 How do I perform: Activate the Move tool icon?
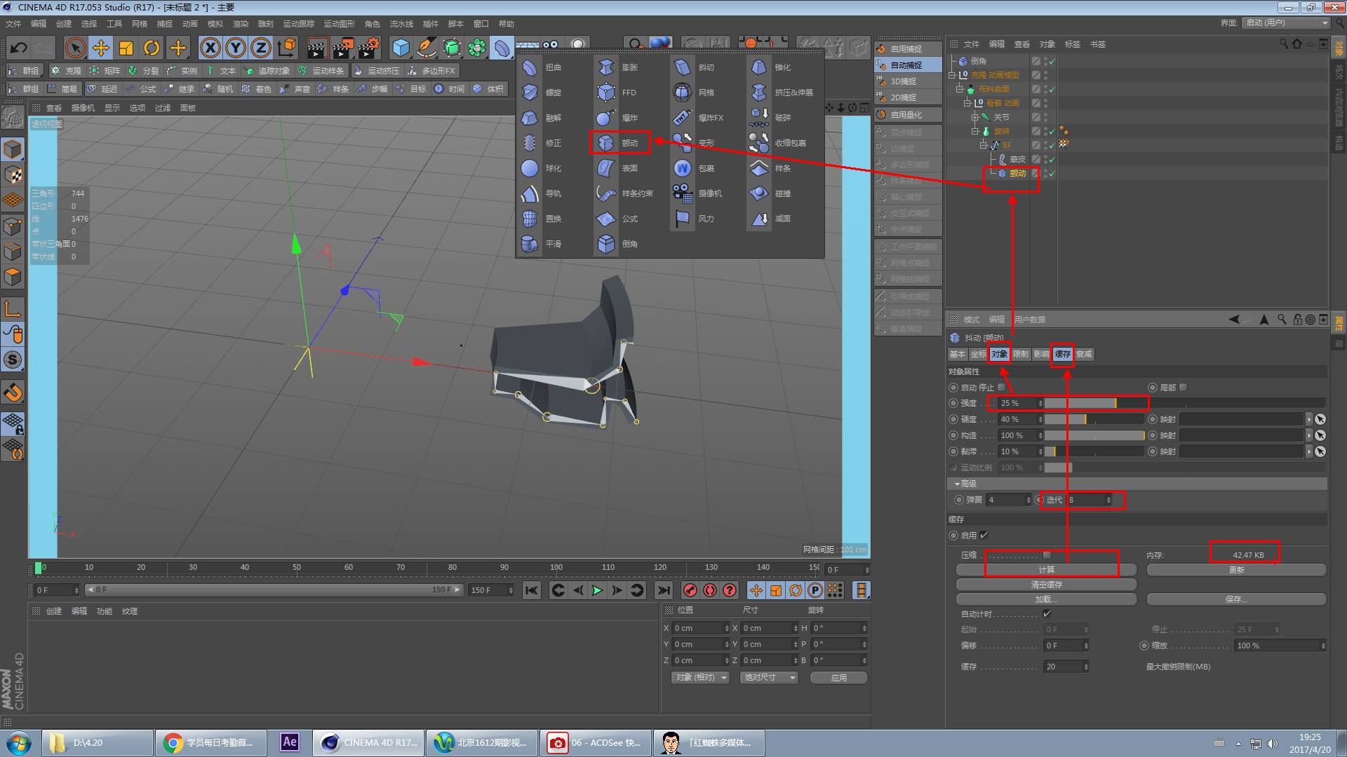(101, 48)
